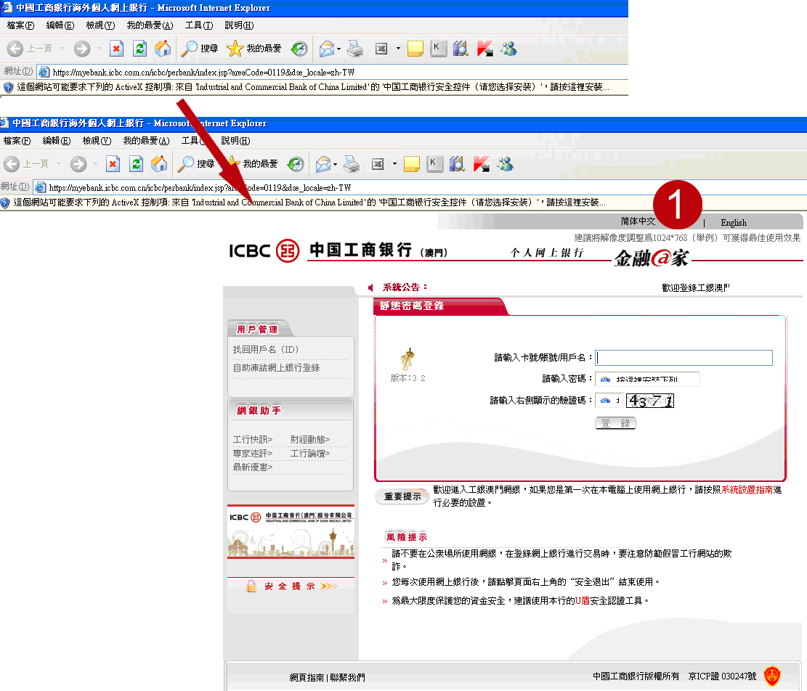Open the 工行快訊 link
Image resolution: width=807 pixels, height=691 pixels.
[253, 440]
